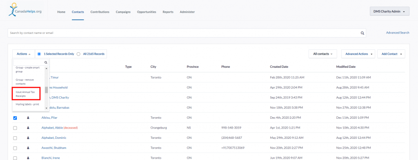Check the Bianchi, Irene row checkbox
418x160 pixels.
tap(15, 158)
